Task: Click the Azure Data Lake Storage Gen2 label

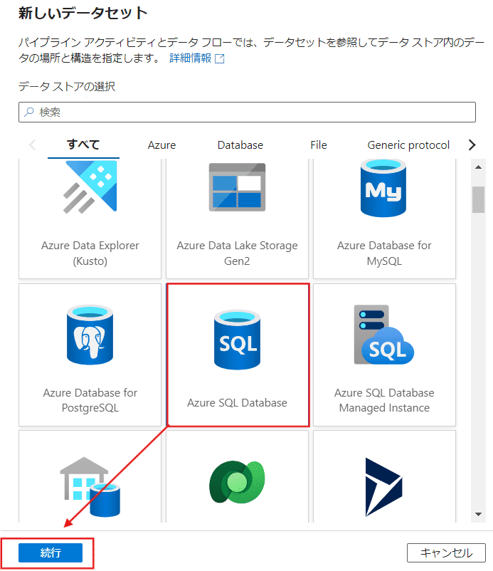Action: click(237, 253)
